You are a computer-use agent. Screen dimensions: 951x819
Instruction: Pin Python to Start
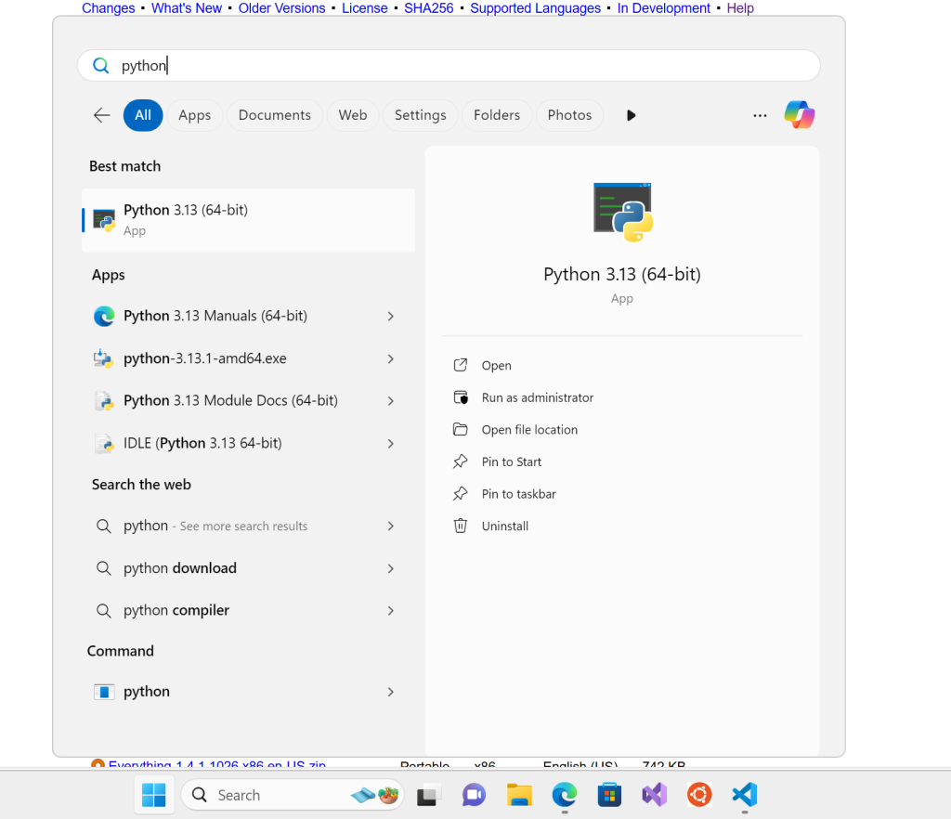[x=512, y=461]
